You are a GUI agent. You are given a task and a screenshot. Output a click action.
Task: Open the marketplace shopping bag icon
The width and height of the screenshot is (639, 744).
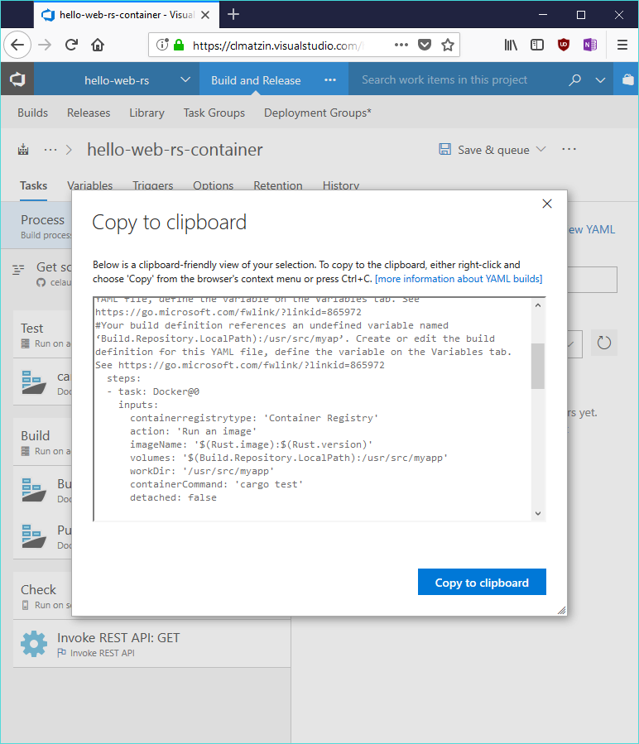627,79
